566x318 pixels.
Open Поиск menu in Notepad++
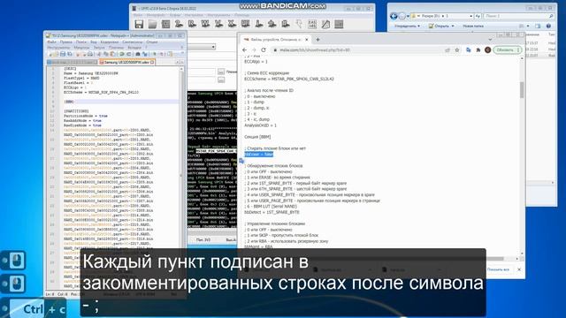(81, 42)
